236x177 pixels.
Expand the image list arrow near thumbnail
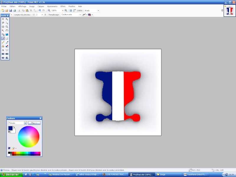[x=222, y=11]
